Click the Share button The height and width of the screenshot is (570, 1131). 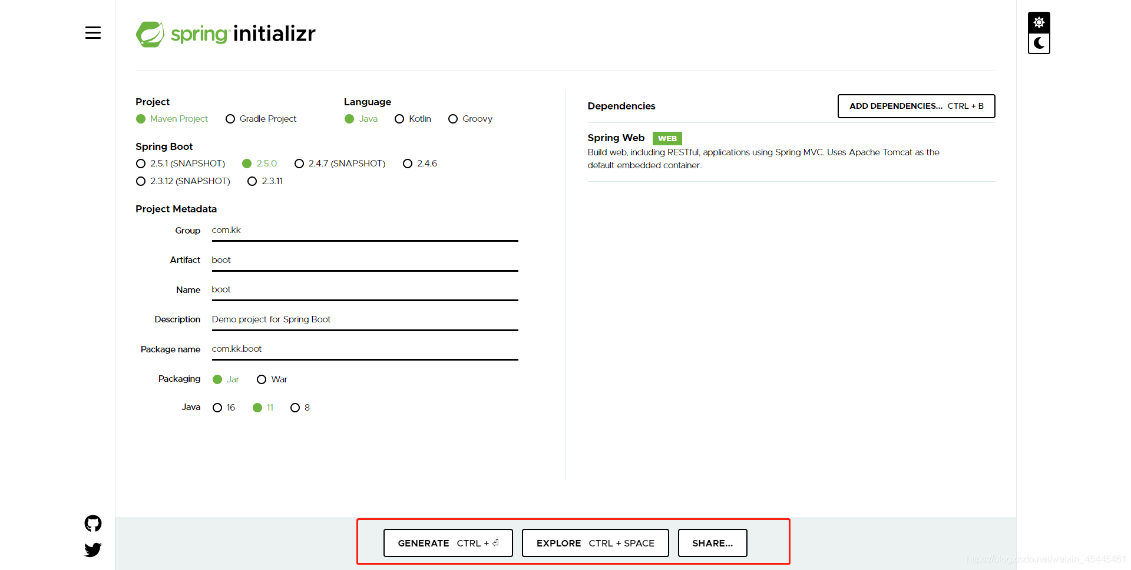(x=712, y=543)
